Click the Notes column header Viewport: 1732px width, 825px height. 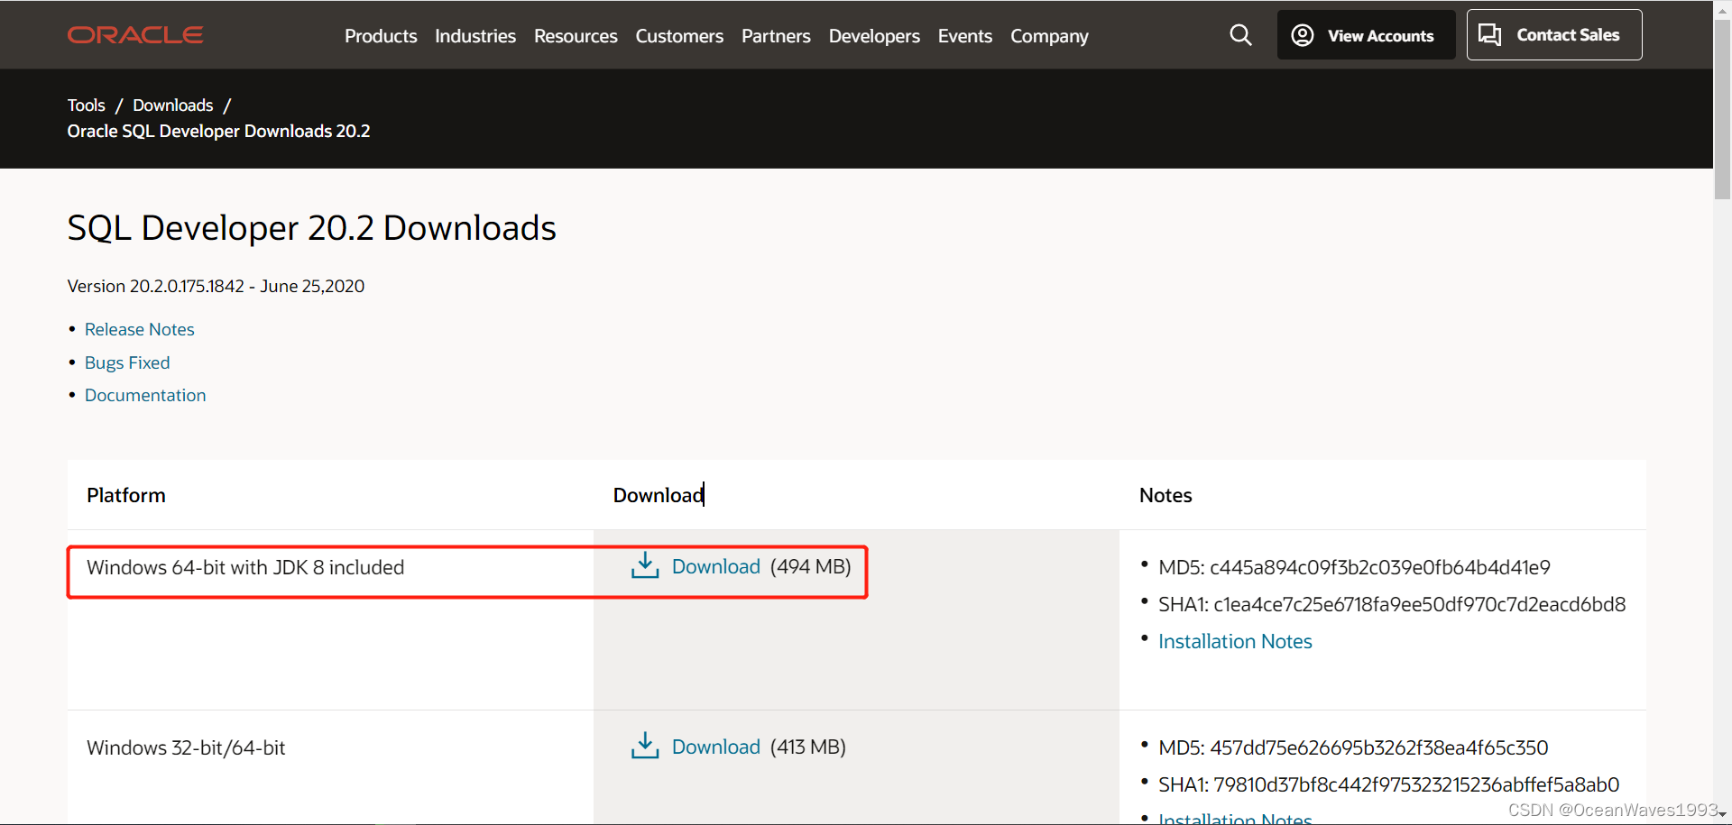coord(1165,495)
